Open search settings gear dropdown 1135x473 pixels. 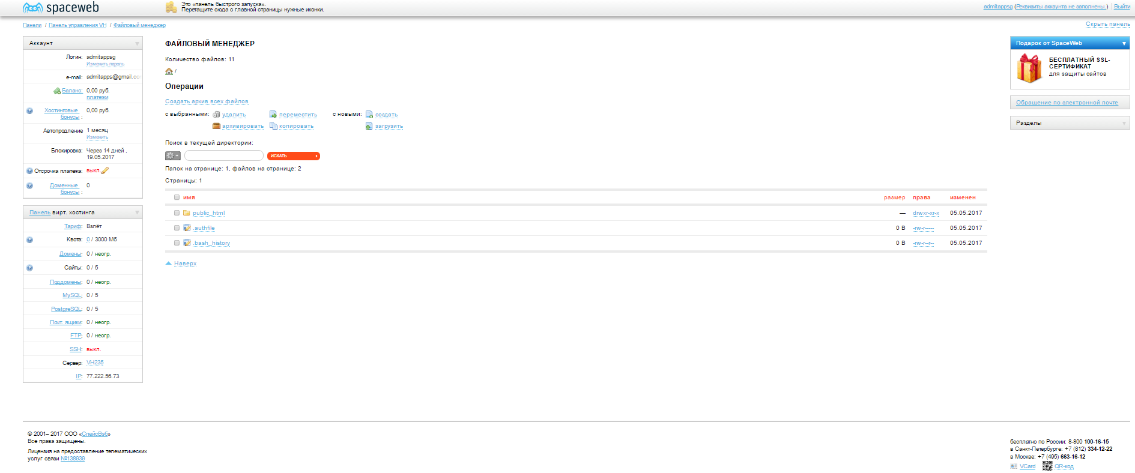pos(172,156)
